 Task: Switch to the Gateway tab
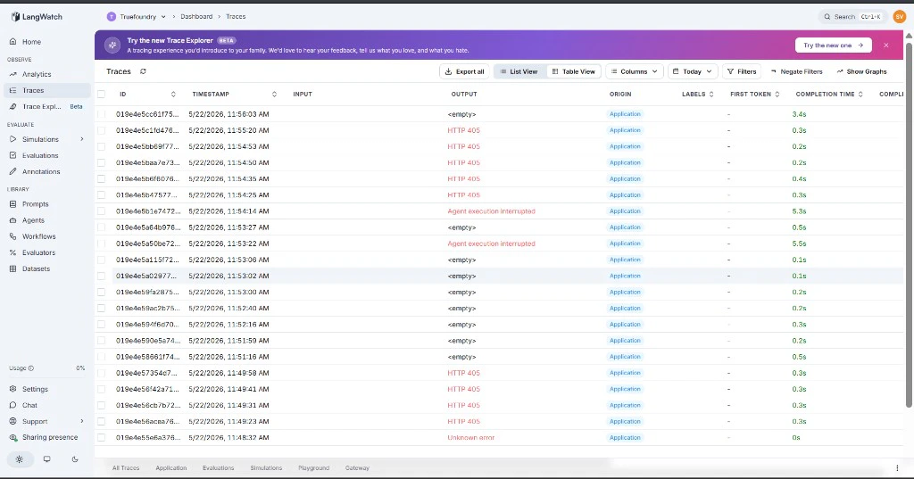click(x=357, y=468)
